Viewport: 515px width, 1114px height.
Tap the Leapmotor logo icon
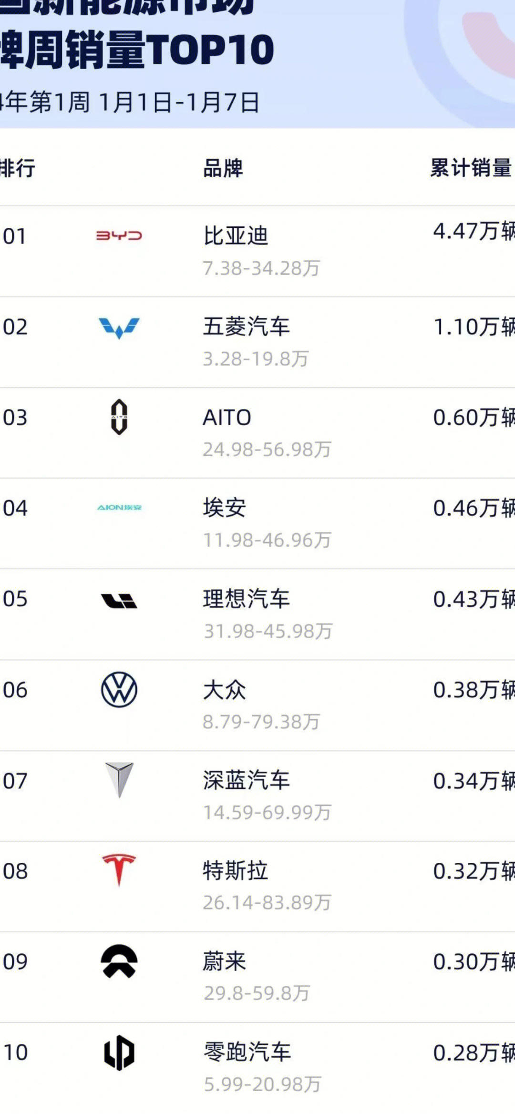click(x=119, y=1053)
